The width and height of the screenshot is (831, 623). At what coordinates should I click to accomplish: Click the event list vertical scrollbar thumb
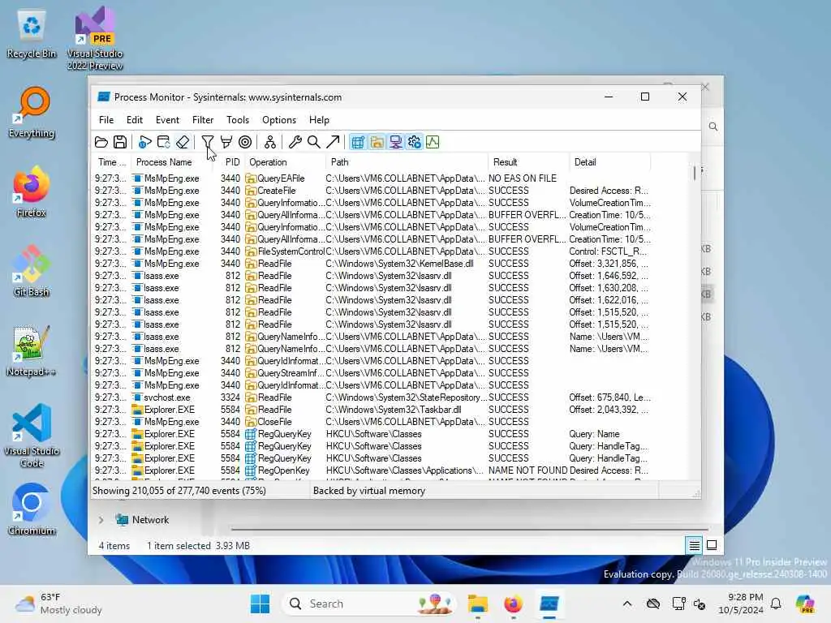coord(695,174)
